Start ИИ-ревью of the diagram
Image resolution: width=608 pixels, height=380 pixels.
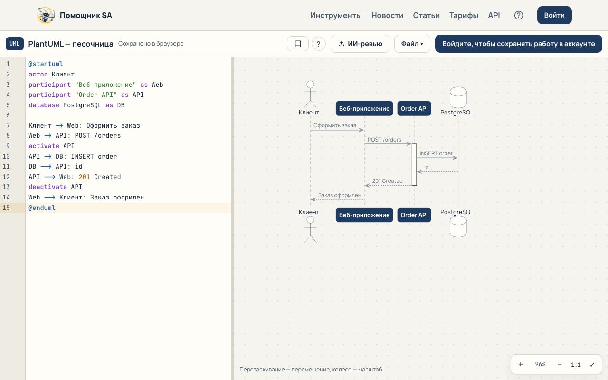click(x=360, y=44)
